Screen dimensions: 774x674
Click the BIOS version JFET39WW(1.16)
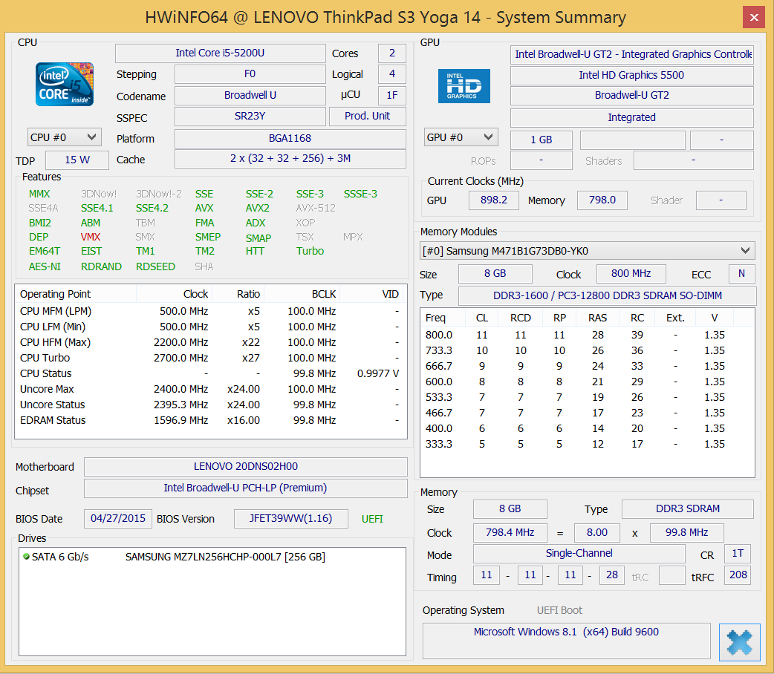tap(290, 519)
